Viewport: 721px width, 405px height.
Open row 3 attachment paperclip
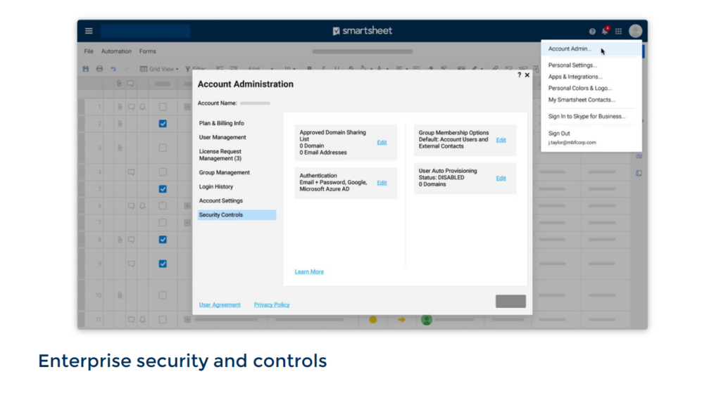pyautogui.click(x=120, y=148)
